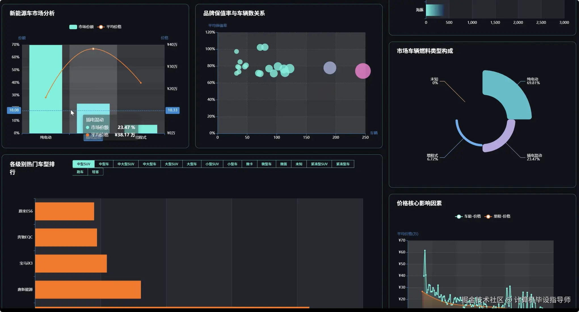The height and width of the screenshot is (312, 579).
Task: Select the 跑车 category tab
Action: [80, 172]
